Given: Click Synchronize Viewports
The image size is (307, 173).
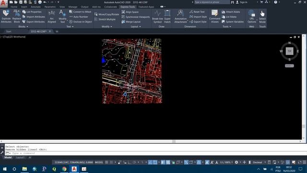Looking at the screenshot, I should (135, 17).
